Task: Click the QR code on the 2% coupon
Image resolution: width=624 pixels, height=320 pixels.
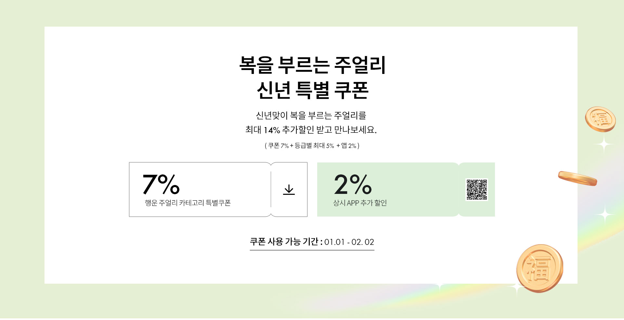Action: click(x=476, y=190)
